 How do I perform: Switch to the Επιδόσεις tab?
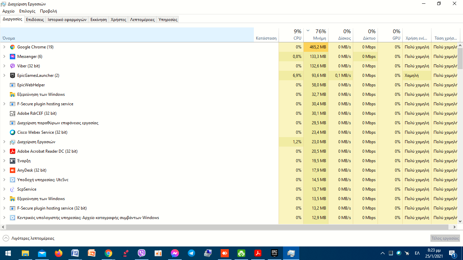pyautogui.click(x=35, y=20)
